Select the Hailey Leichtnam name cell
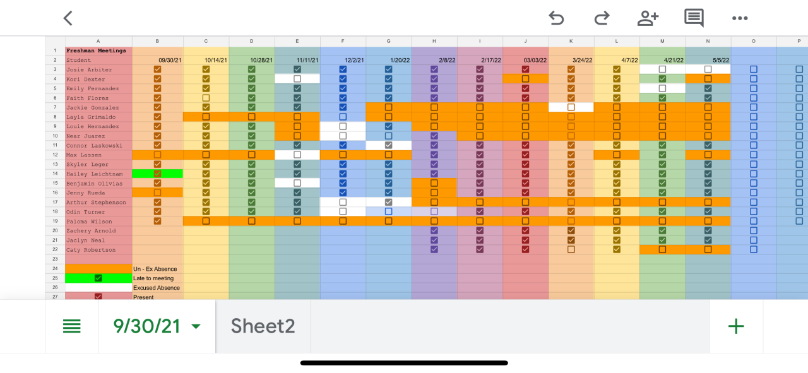Screen dimensions: 808x373 coord(98,174)
